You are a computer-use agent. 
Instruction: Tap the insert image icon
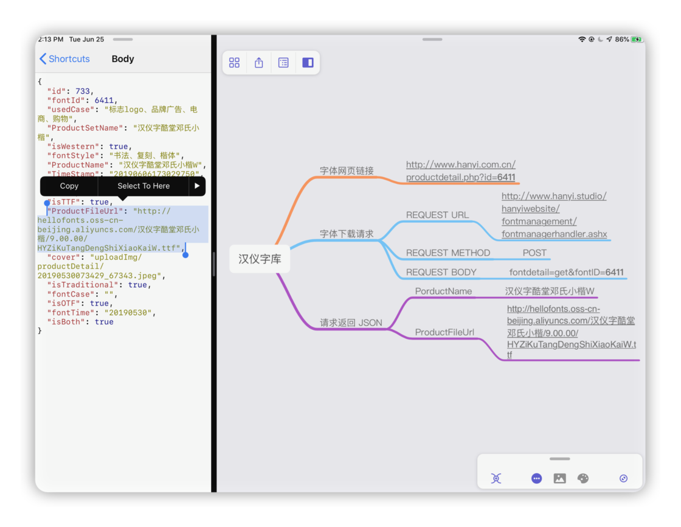coord(559,478)
